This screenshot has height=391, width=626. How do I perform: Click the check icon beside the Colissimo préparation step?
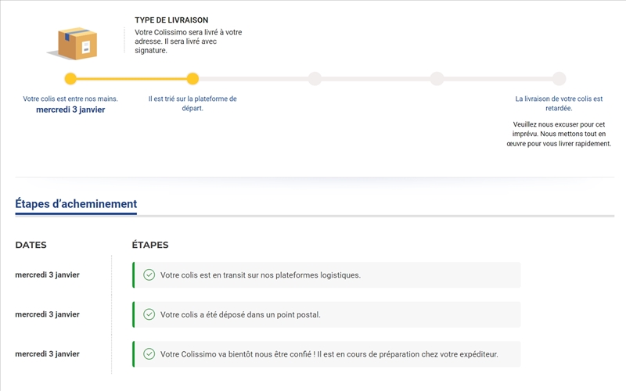(149, 353)
